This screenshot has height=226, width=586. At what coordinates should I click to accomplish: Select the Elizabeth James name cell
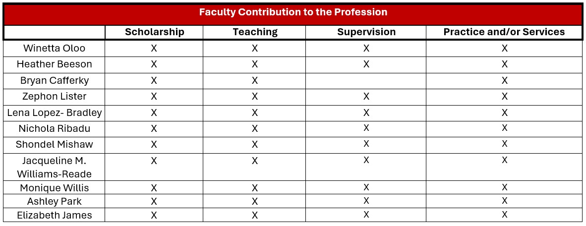pos(55,215)
